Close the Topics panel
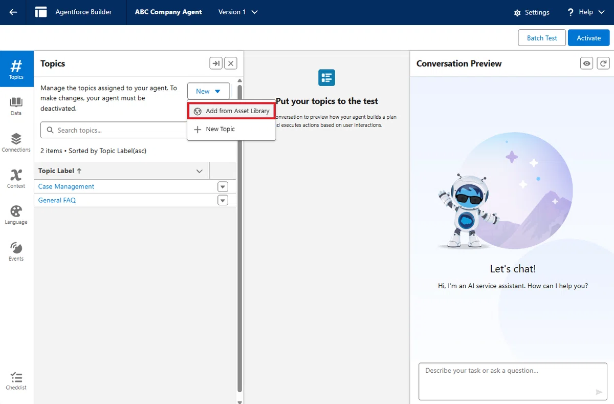 (x=231, y=63)
